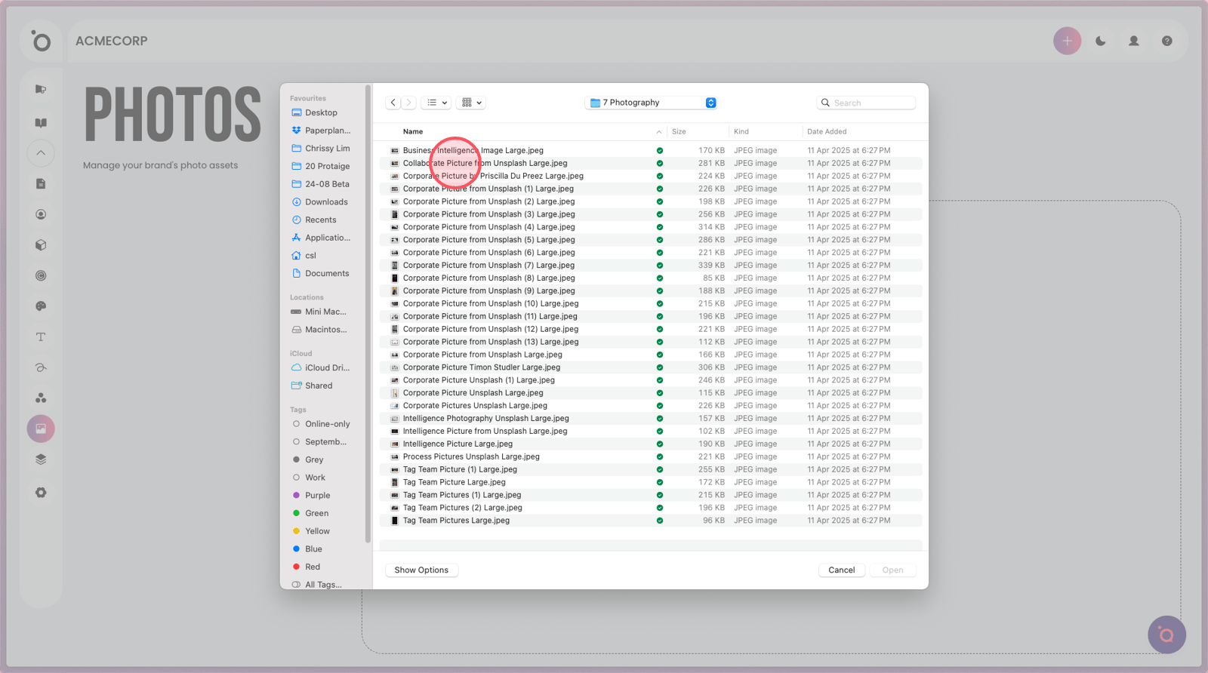Select Downloads in Favourites sidebar
The image size is (1208, 673).
(x=326, y=202)
